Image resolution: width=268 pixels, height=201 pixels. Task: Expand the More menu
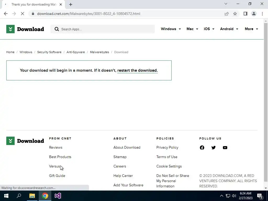click(251, 29)
